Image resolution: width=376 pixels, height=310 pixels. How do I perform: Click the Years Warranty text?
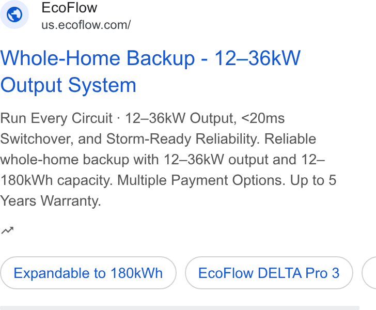51,201
